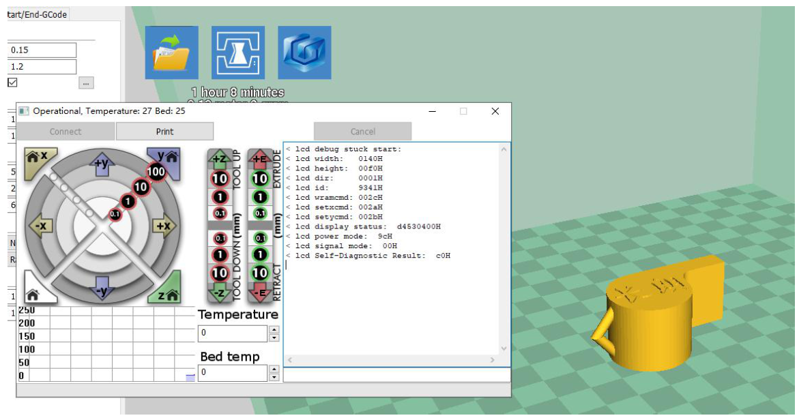Viewport: 799px width, 420px height.
Task: Click the "lcd Self-Diagnostic Result" log line
Action: pos(368,256)
